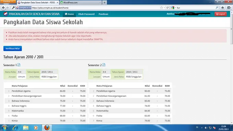Click the browser Back arrow
The image size is (233, 131).
[x=3, y=8]
